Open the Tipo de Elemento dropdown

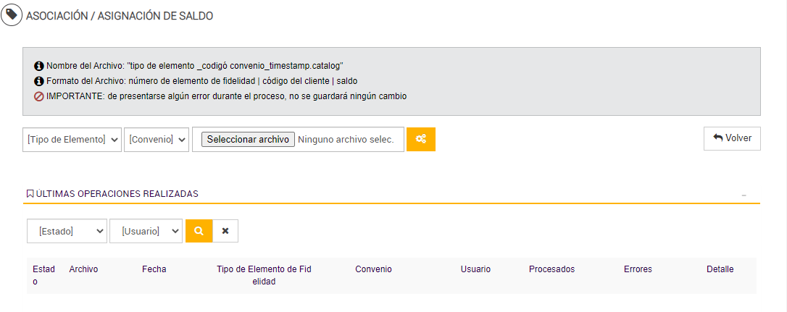[72, 140]
